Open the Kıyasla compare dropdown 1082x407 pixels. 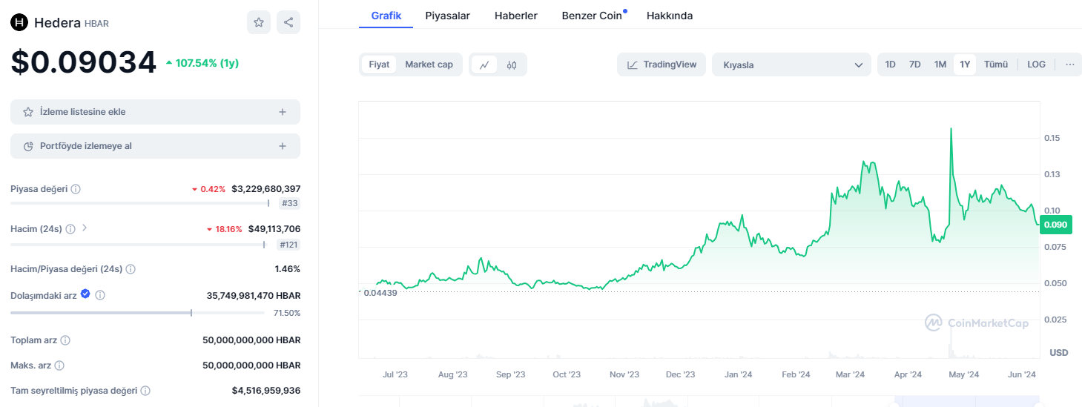pos(791,64)
